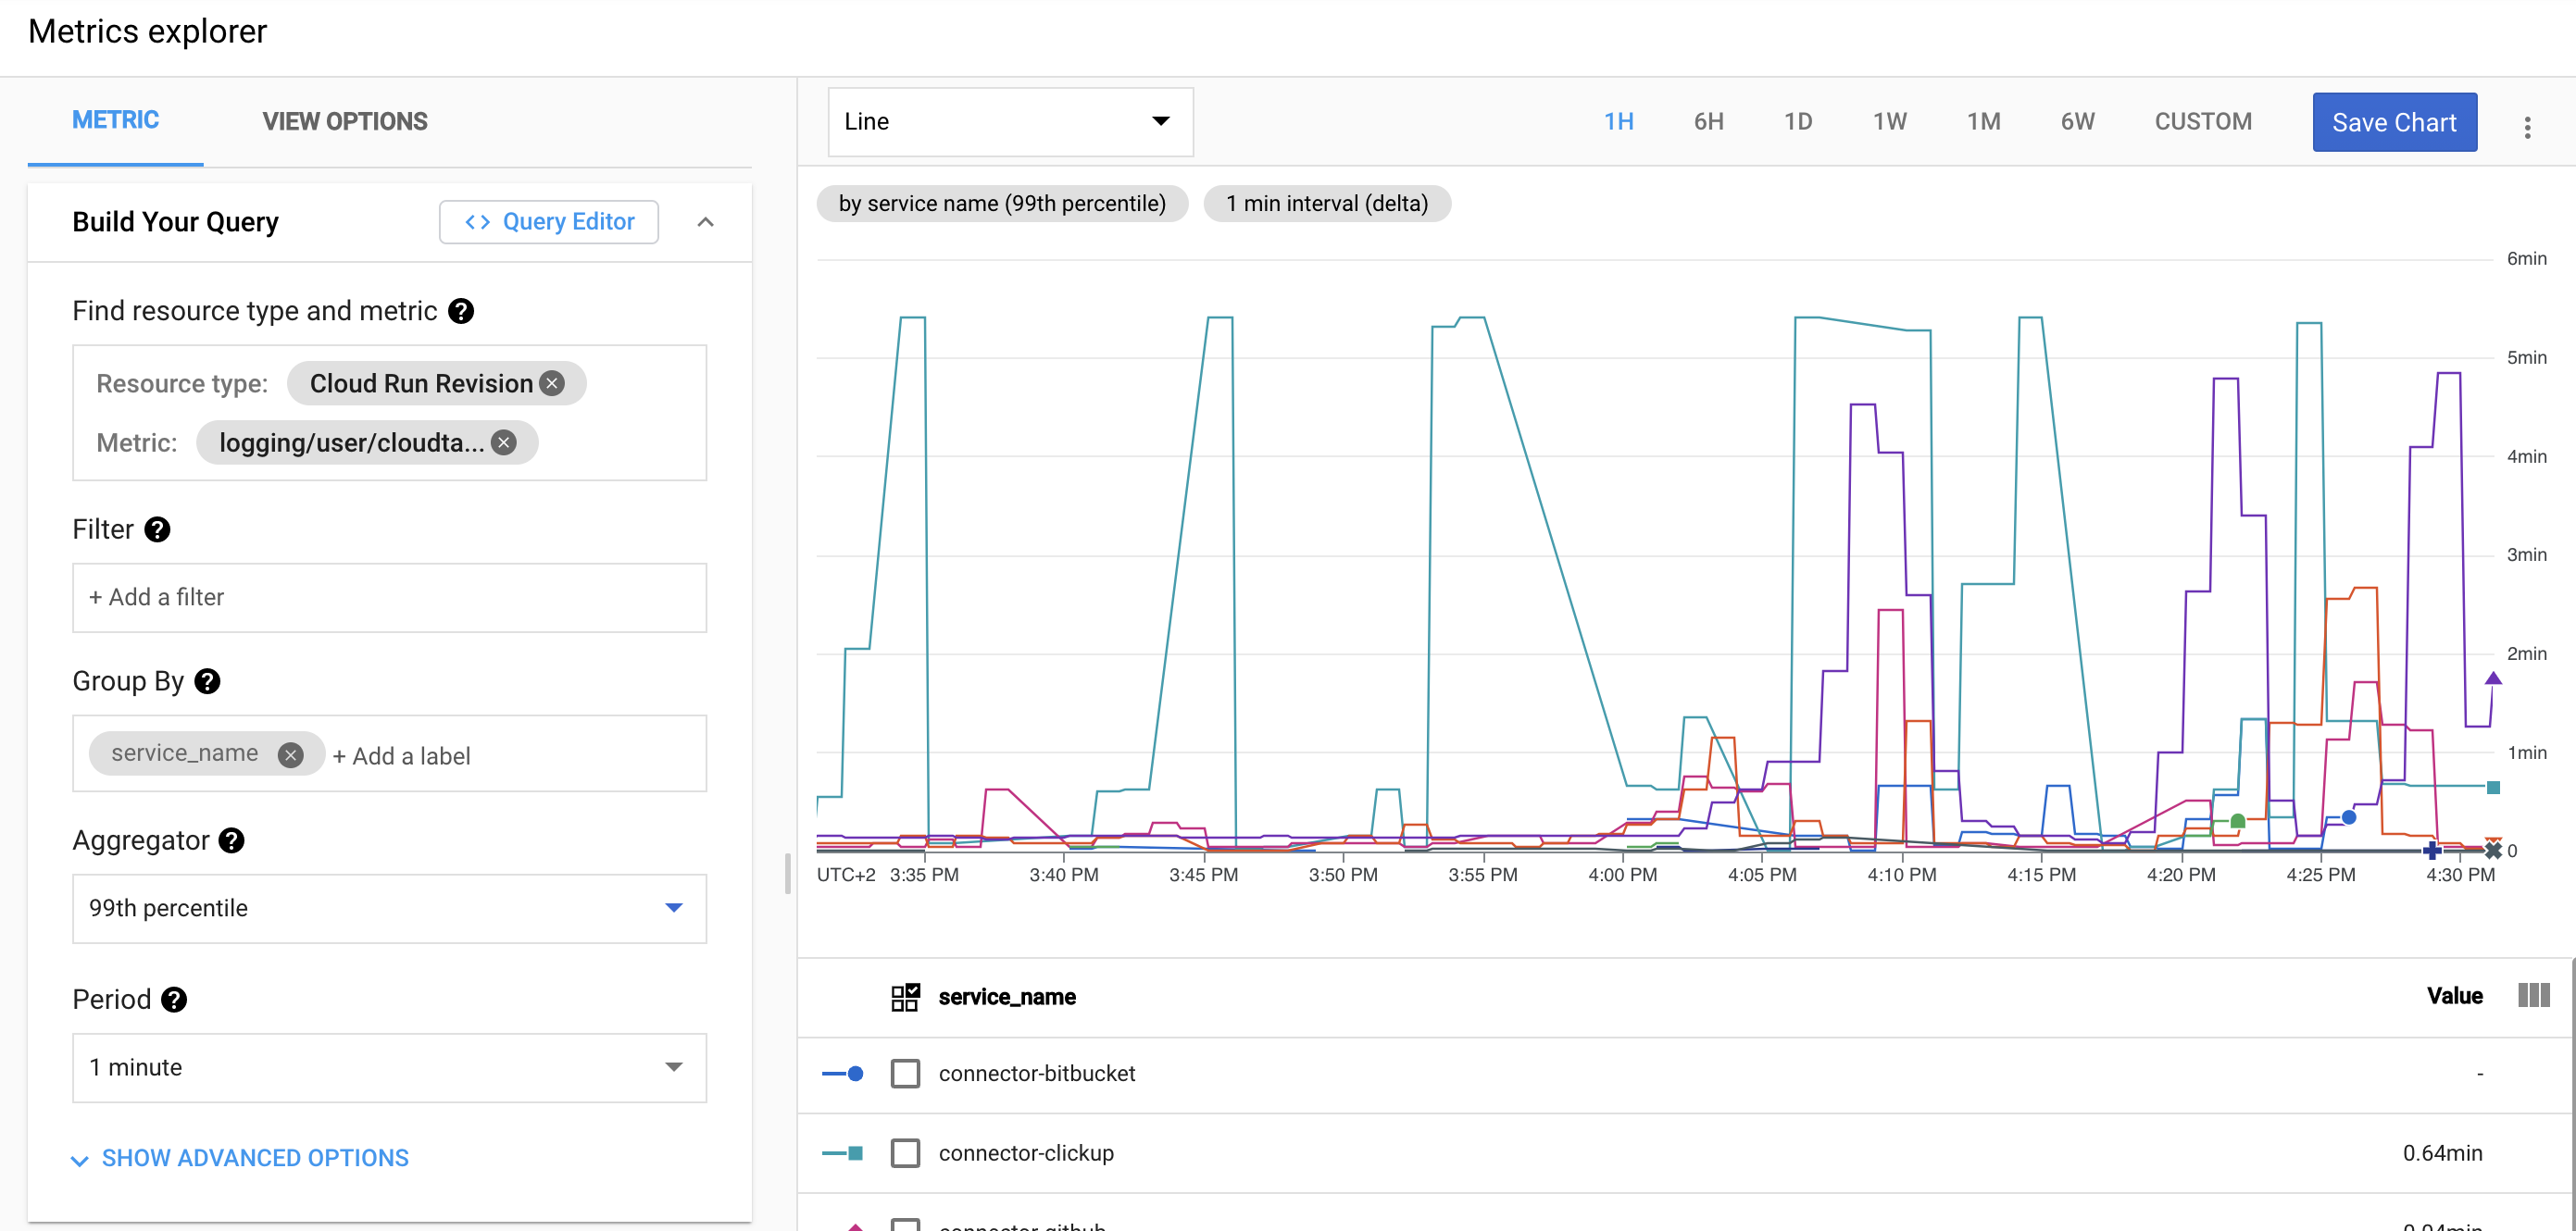Image resolution: width=2576 pixels, height=1231 pixels.
Task: Switch to the VIEW OPTIONS tab
Action: click(345, 122)
